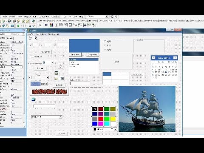Select the second icon in the form's toolbar

coord(36,38)
